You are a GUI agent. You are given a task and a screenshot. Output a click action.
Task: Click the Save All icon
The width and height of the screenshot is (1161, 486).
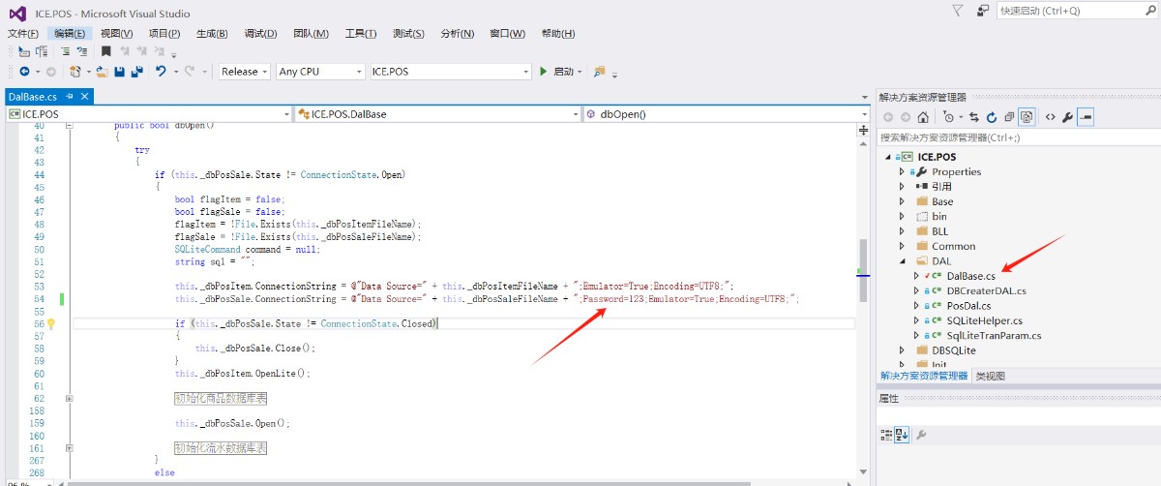click(x=136, y=72)
